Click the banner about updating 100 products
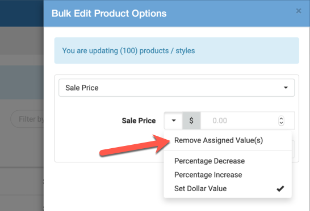Viewport: 310px width, 211px height. 177,51
